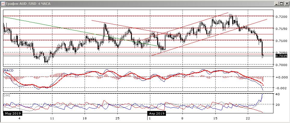Close the AUD/USD chart window
The width and height of the screenshot is (290, 123).
pyautogui.click(x=286, y=4)
